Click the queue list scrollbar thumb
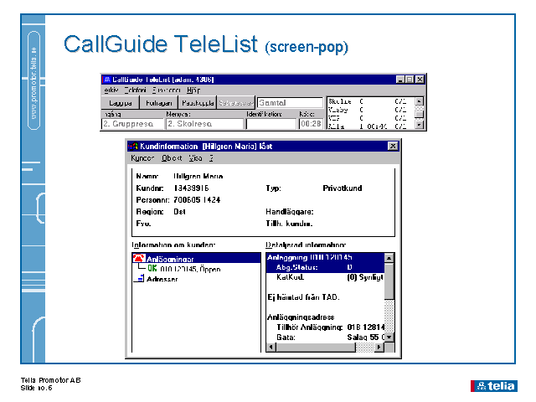This screenshot has height=402, width=536. click(x=419, y=114)
